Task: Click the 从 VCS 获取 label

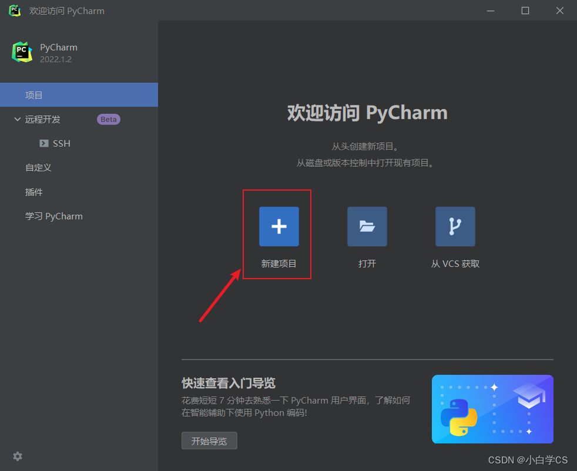Action: coord(455,264)
